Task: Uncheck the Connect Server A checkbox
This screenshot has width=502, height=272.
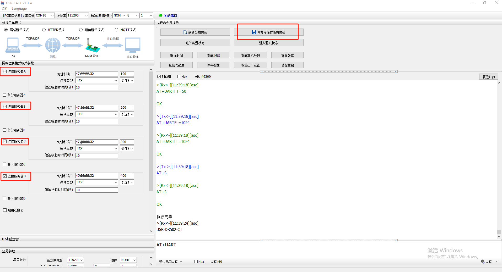Action: coord(5,71)
